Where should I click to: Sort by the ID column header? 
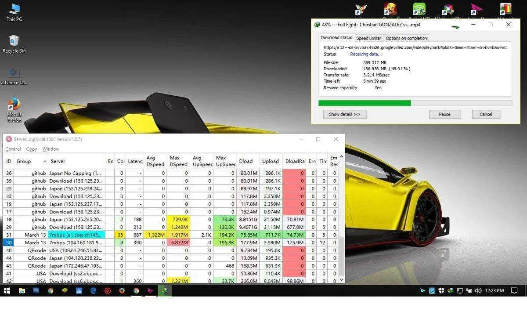(x=9, y=161)
